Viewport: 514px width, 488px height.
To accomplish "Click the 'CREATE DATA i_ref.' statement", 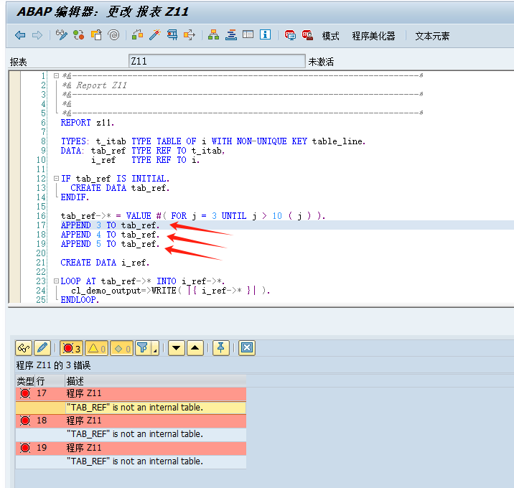I will coord(105,263).
